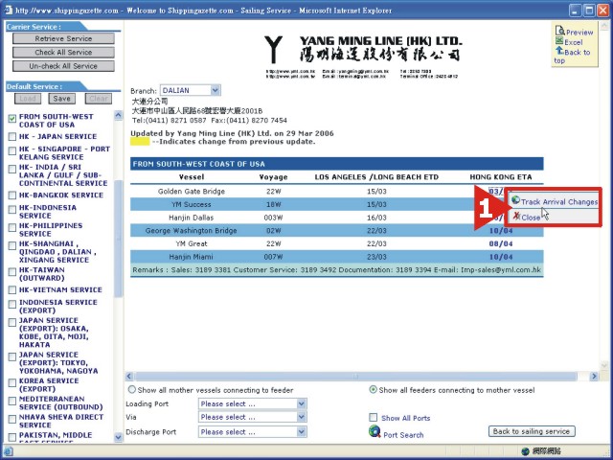Click Check All Service button
This screenshot has height=460, width=613.
(63, 52)
